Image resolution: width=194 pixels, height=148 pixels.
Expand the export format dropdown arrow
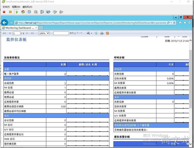(x=91, y=33)
